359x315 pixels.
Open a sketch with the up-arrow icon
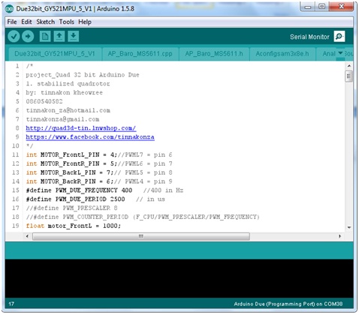tap(59, 37)
